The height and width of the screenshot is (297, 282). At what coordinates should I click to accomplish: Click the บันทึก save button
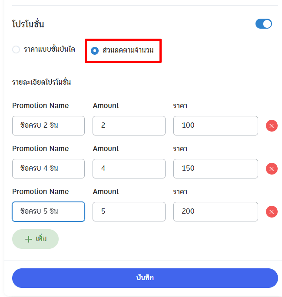pyautogui.click(x=145, y=278)
